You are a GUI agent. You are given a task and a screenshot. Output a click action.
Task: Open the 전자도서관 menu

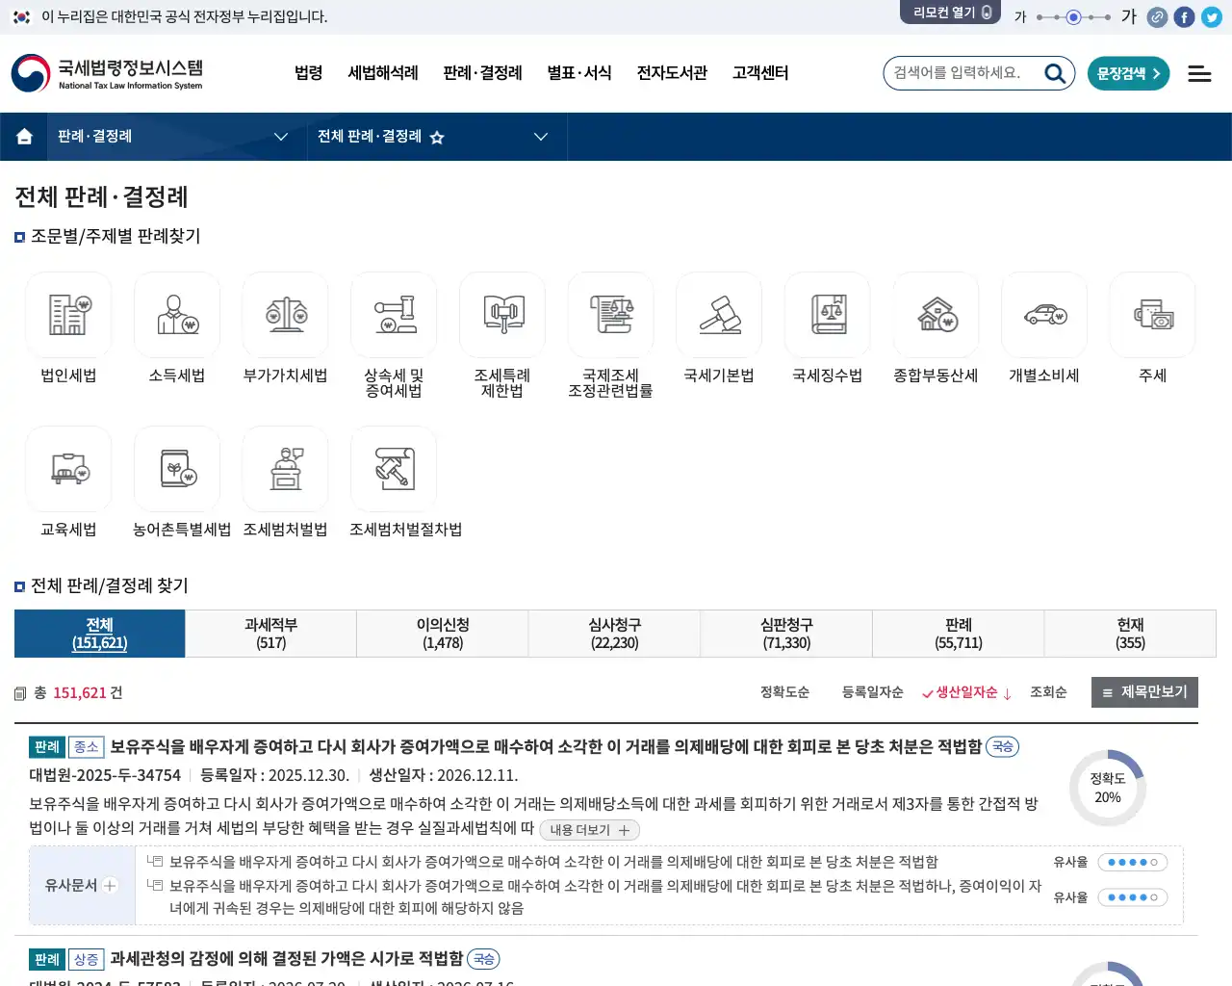672,73
